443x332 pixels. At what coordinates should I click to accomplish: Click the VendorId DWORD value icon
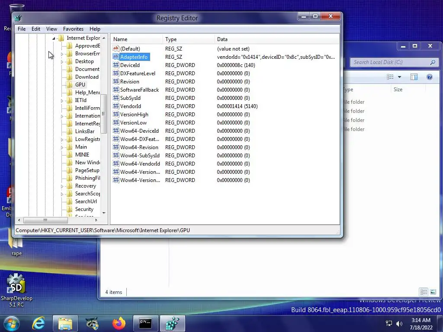(x=116, y=106)
